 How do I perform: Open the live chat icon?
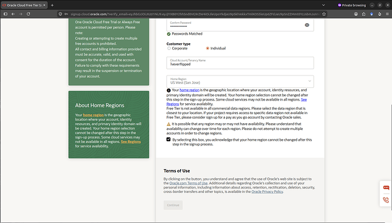coord(386,188)
